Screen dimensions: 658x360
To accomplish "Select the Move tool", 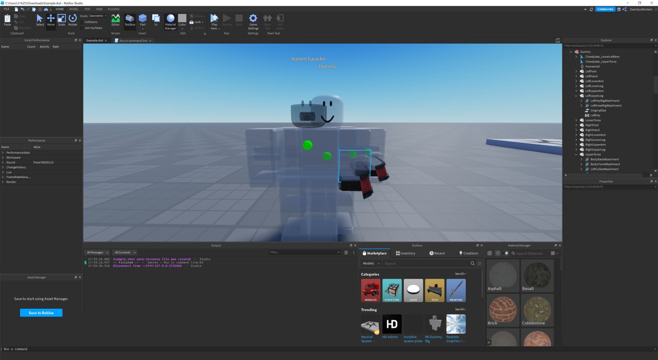I will pyautogui.click(x=51, y=20).
